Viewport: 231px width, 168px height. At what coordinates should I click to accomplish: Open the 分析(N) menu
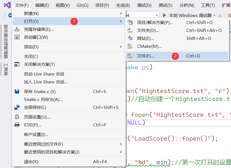coord(187,5)
